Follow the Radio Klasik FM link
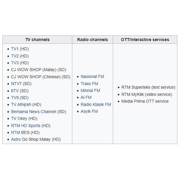180x180 pixels. pos(96,104)
